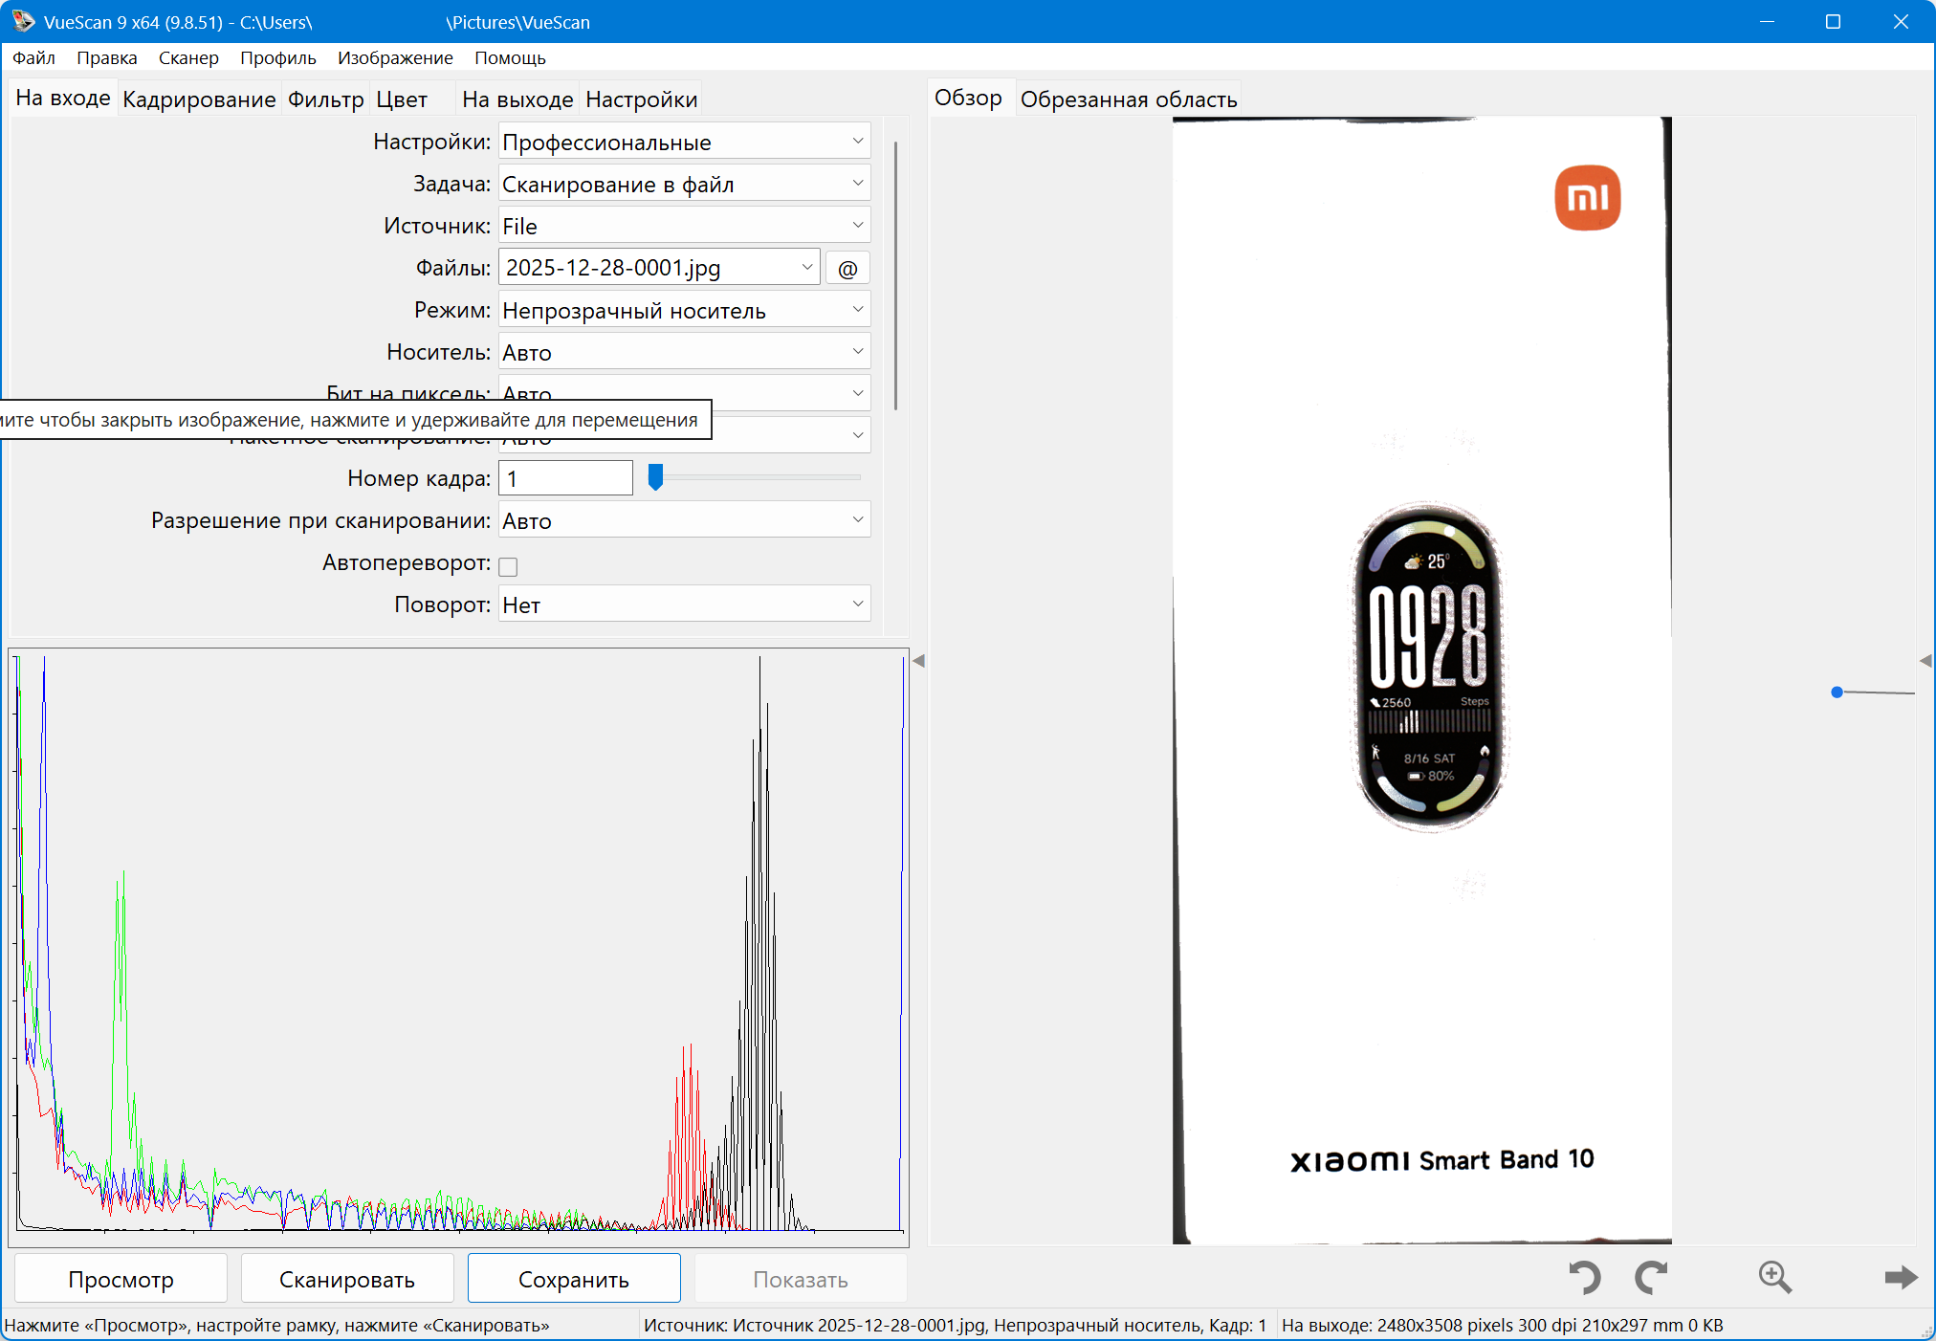
Task: Open the Настройки dropdown showing Профессиональные
Action: click(684, 143)
